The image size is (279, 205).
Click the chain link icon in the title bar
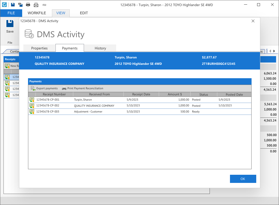[x=44, y=5]
